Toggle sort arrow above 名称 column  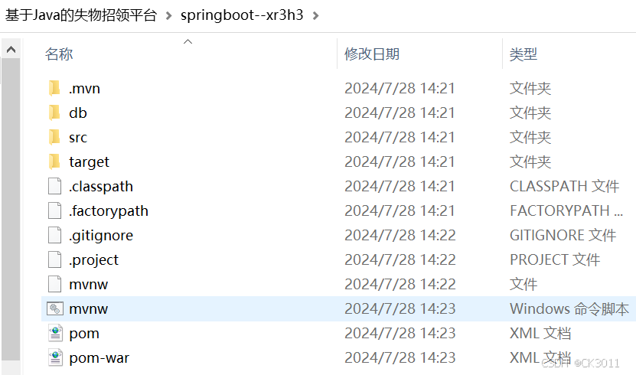pyautogui.click(x=188, y=42)
